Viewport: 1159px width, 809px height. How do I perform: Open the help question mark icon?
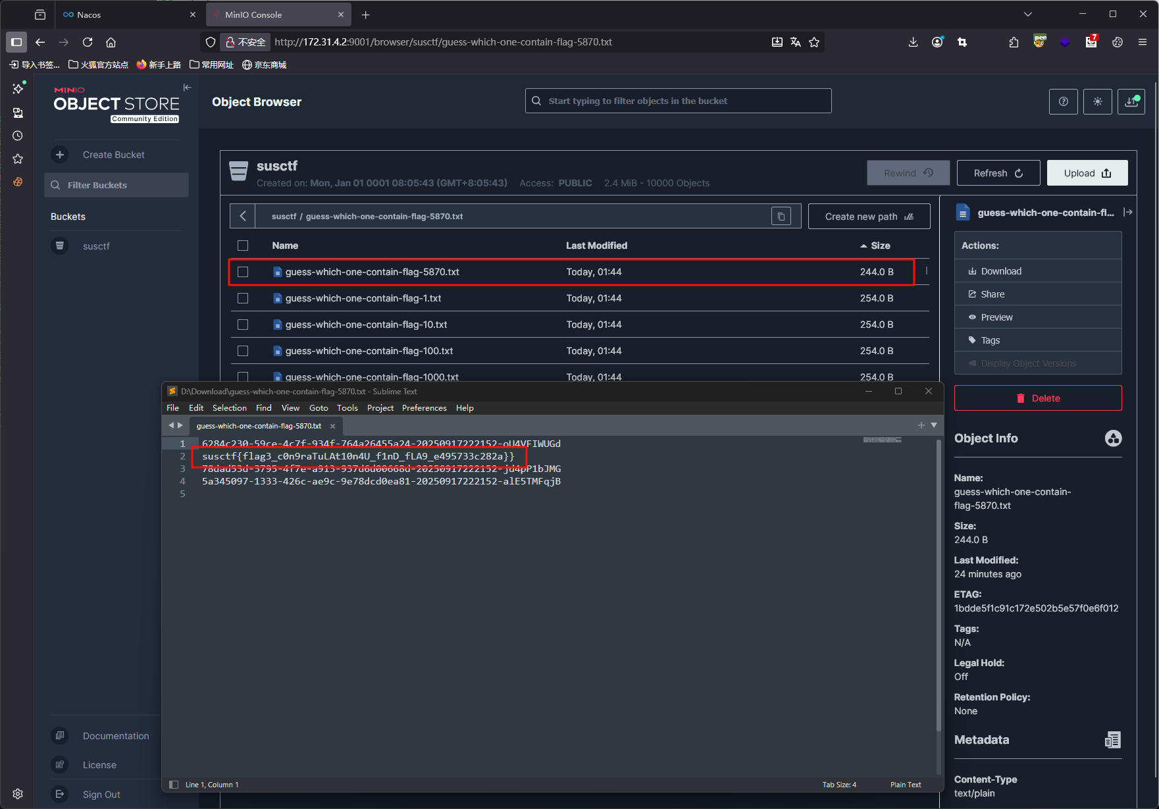point(1063,101)
